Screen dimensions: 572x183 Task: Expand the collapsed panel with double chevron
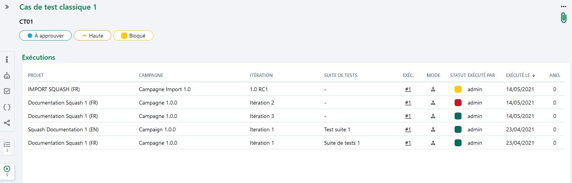pyautogui.click(x=7, y=7)
